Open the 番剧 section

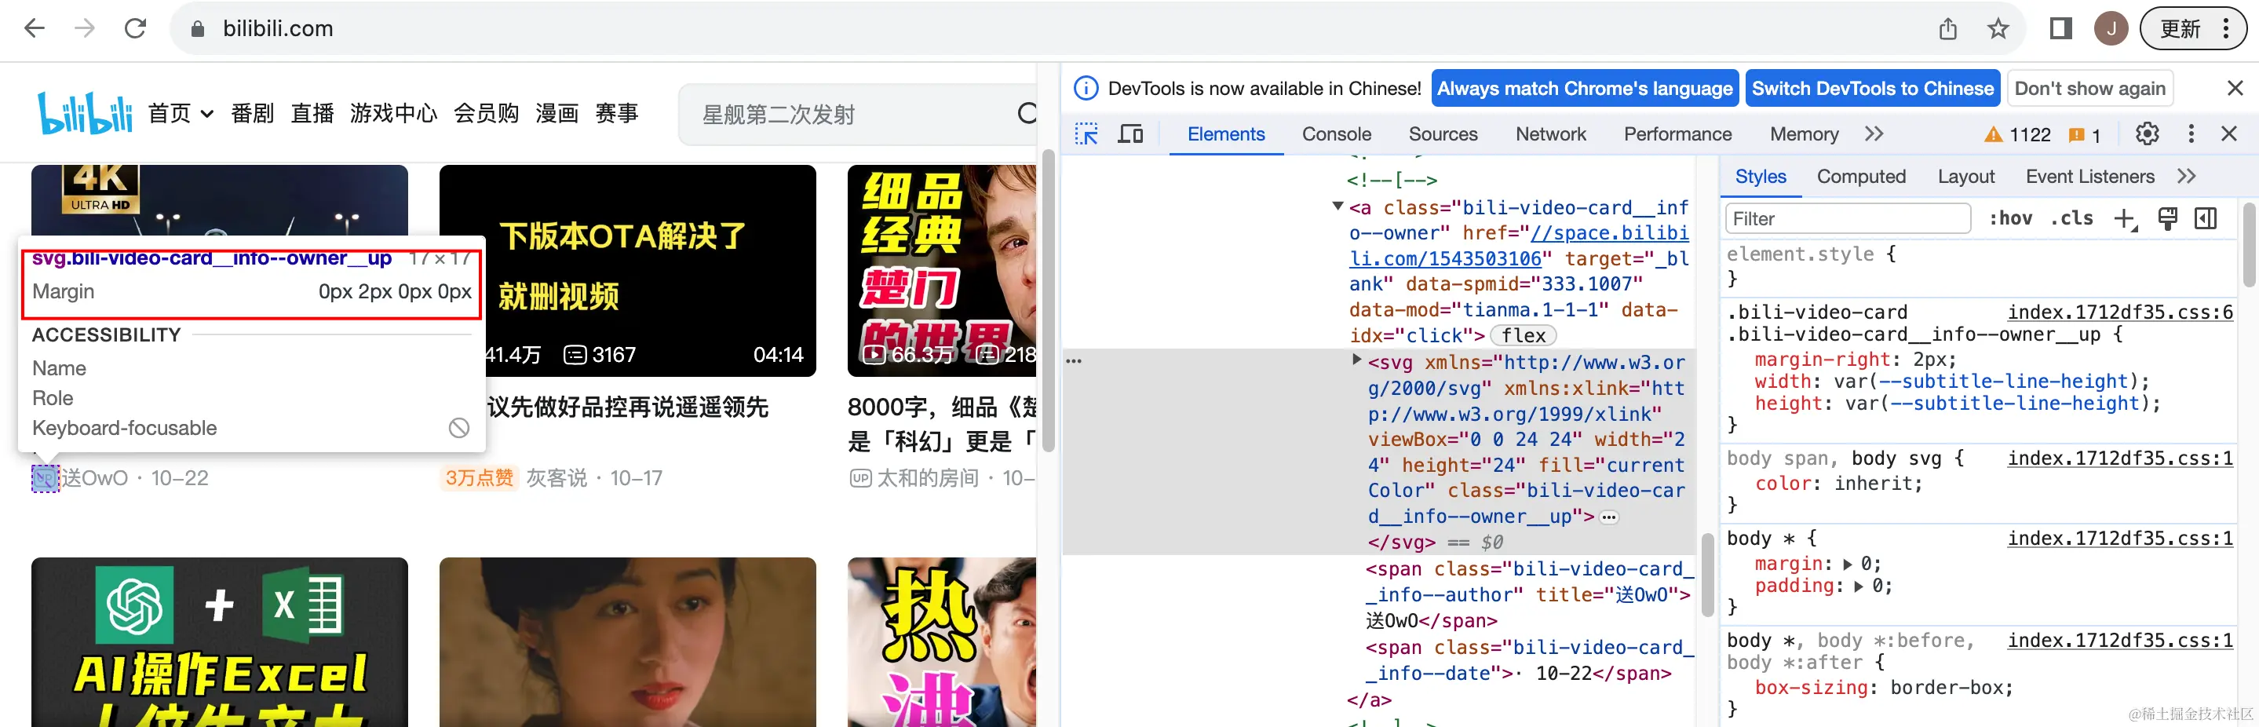(253, 113)
